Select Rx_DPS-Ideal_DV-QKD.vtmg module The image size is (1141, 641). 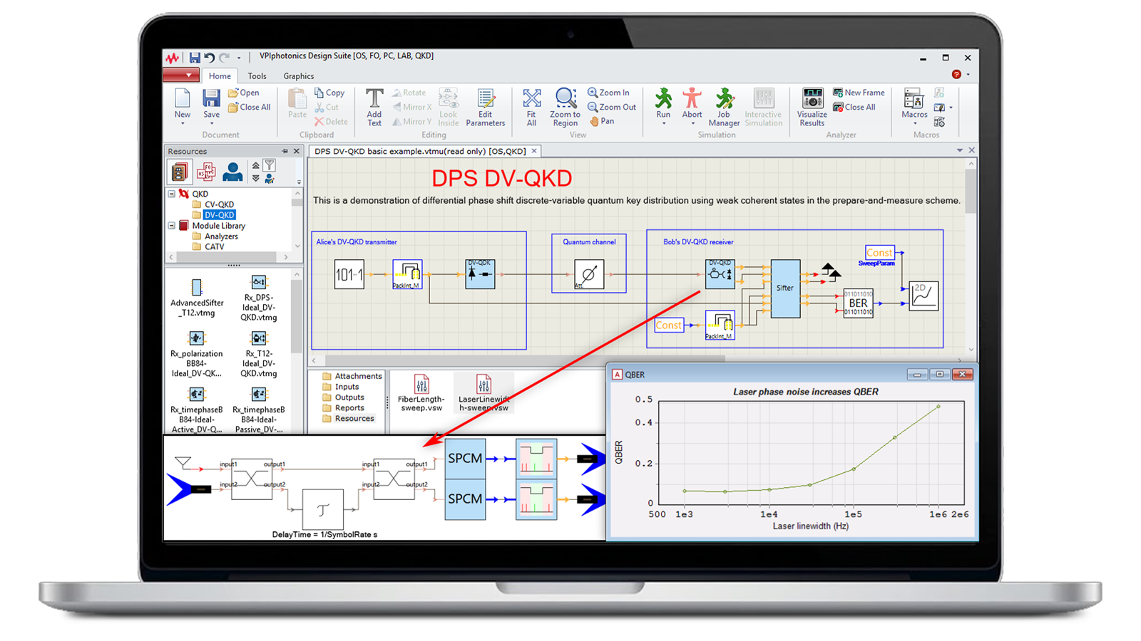tap(258, 299)
